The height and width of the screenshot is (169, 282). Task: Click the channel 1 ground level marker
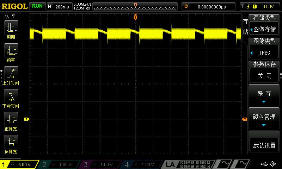27,119
